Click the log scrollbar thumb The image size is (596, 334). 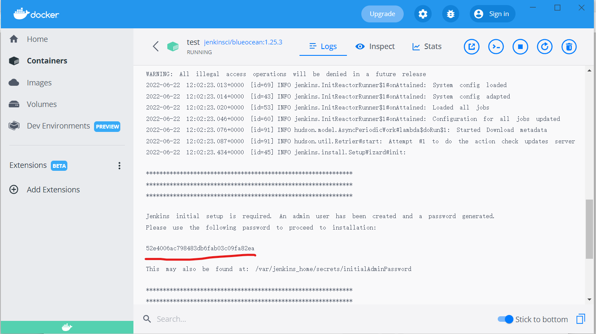click(589, 229)
